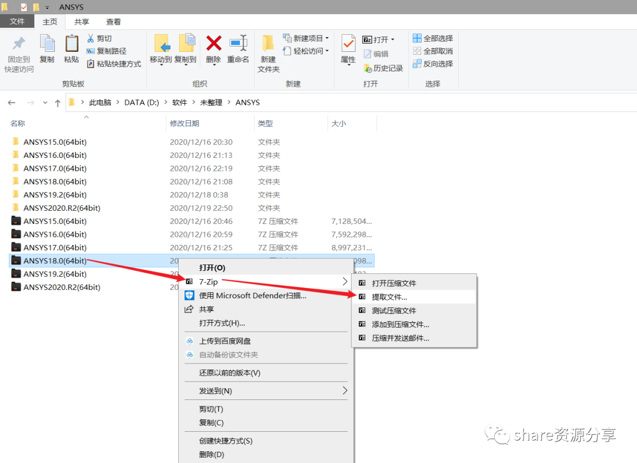Image resolution: width=637 pixels, height=463 pixels.
Task: Open the recent locations dropdown arrow
Action: [x=45, y=102]
